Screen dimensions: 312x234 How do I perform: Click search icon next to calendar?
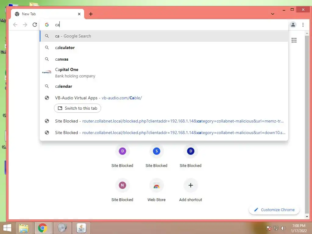(x=47, y=86)
